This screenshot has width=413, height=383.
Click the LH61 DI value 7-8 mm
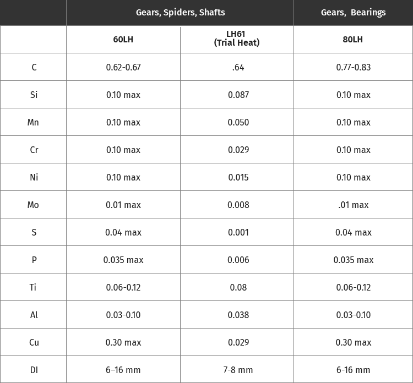(x=238, y=370)
